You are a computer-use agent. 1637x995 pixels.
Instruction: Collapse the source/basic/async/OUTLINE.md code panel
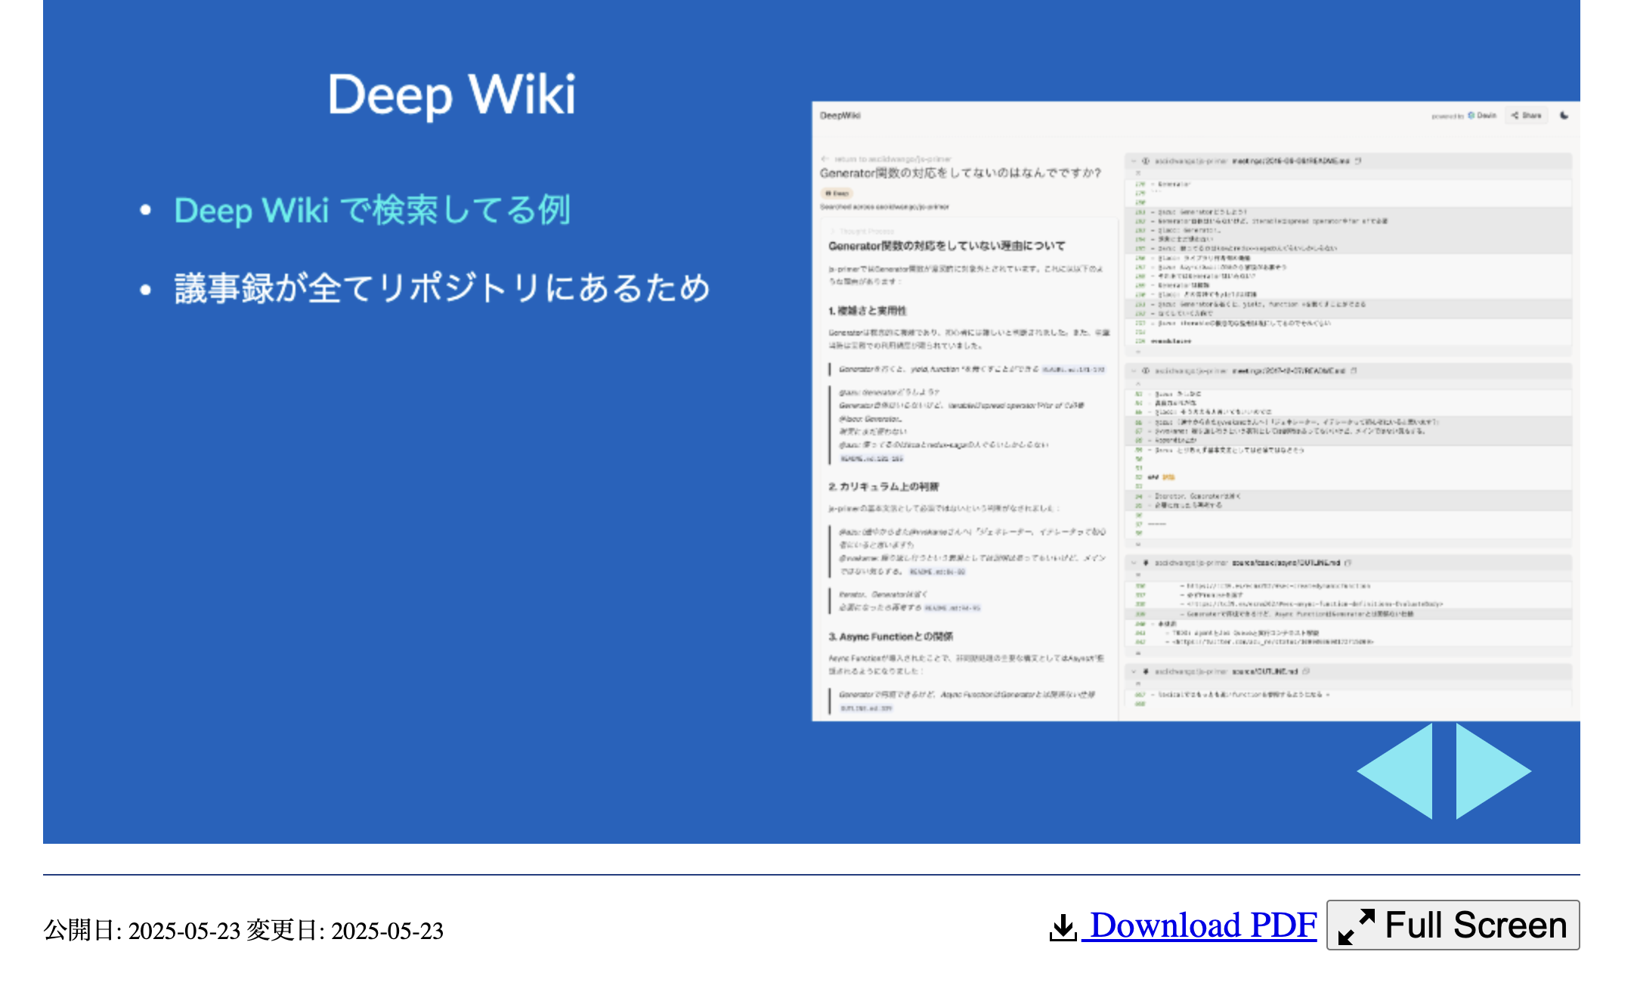[x=1134, y=563]
